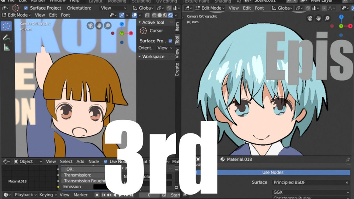Switch to rendered viewport shading
Viewport: 354px width, 199px height.
[170, 15]
